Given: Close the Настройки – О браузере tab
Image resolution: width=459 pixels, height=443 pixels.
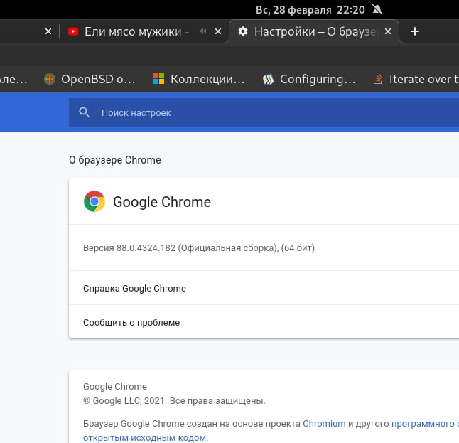Looking at the screenshot, I should [388, 31].
